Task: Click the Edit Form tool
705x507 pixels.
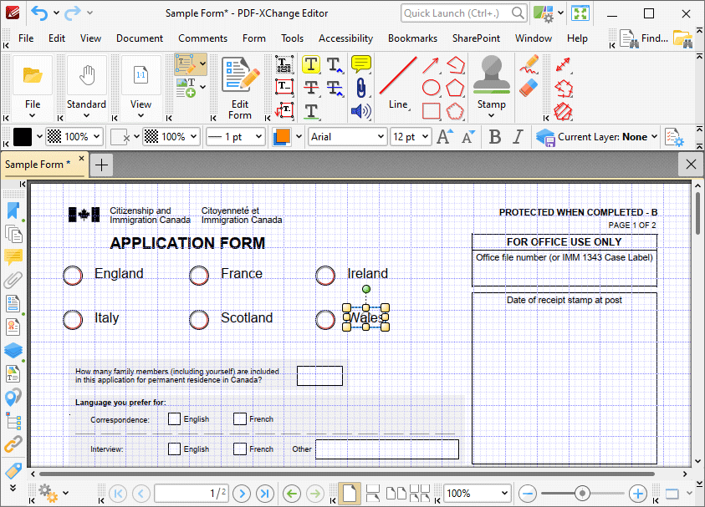Action: pyautogui.click(x=240, y=89)
